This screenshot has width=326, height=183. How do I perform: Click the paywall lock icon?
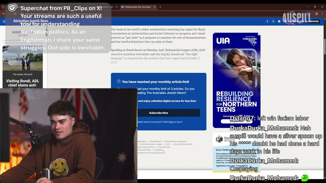point(119,81)
